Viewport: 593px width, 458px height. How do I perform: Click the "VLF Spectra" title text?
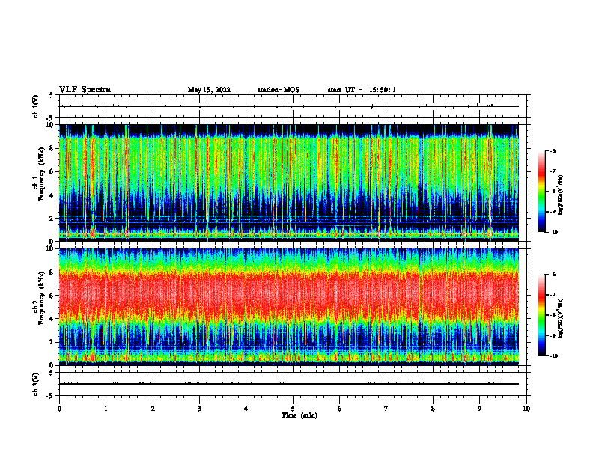85,90
